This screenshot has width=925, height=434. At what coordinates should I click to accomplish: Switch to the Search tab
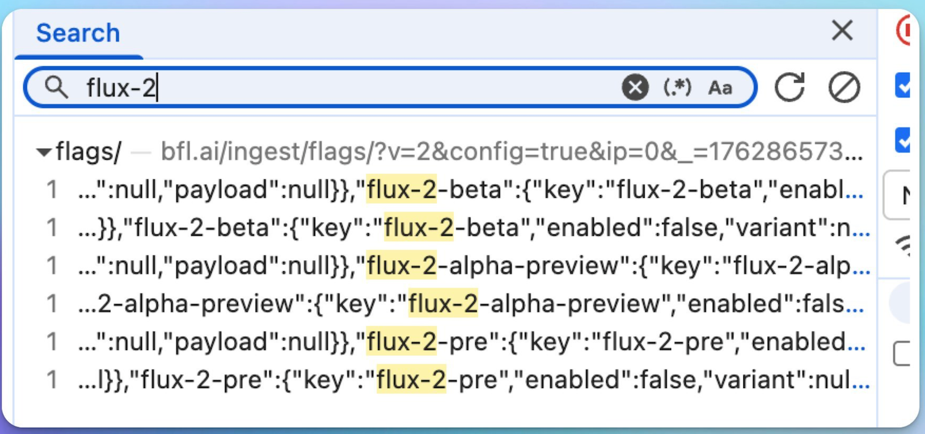[78, 33]
